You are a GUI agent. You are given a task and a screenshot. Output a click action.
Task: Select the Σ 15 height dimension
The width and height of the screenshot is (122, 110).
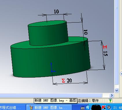tap(105, 50)
